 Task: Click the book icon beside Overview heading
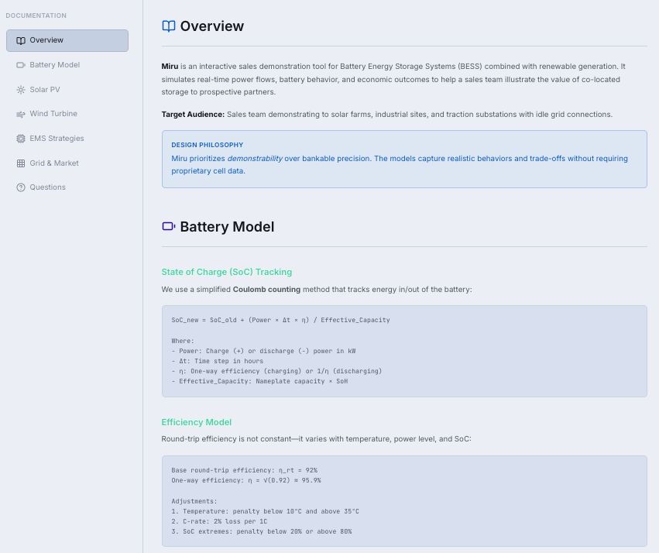(x=169, y=26)
